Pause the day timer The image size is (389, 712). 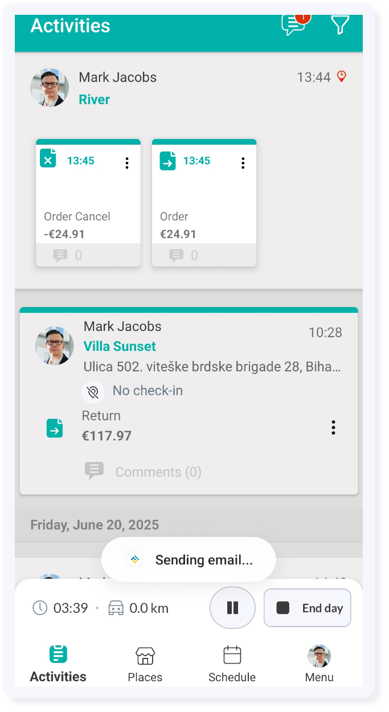232,608
